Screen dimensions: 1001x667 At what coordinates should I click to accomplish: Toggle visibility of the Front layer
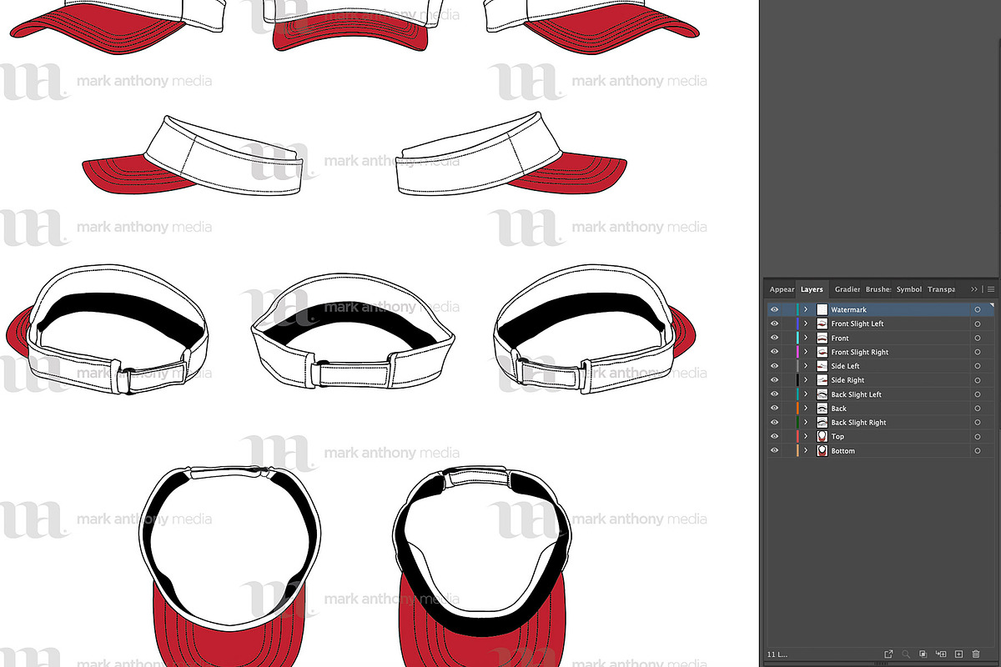point(774,338)
